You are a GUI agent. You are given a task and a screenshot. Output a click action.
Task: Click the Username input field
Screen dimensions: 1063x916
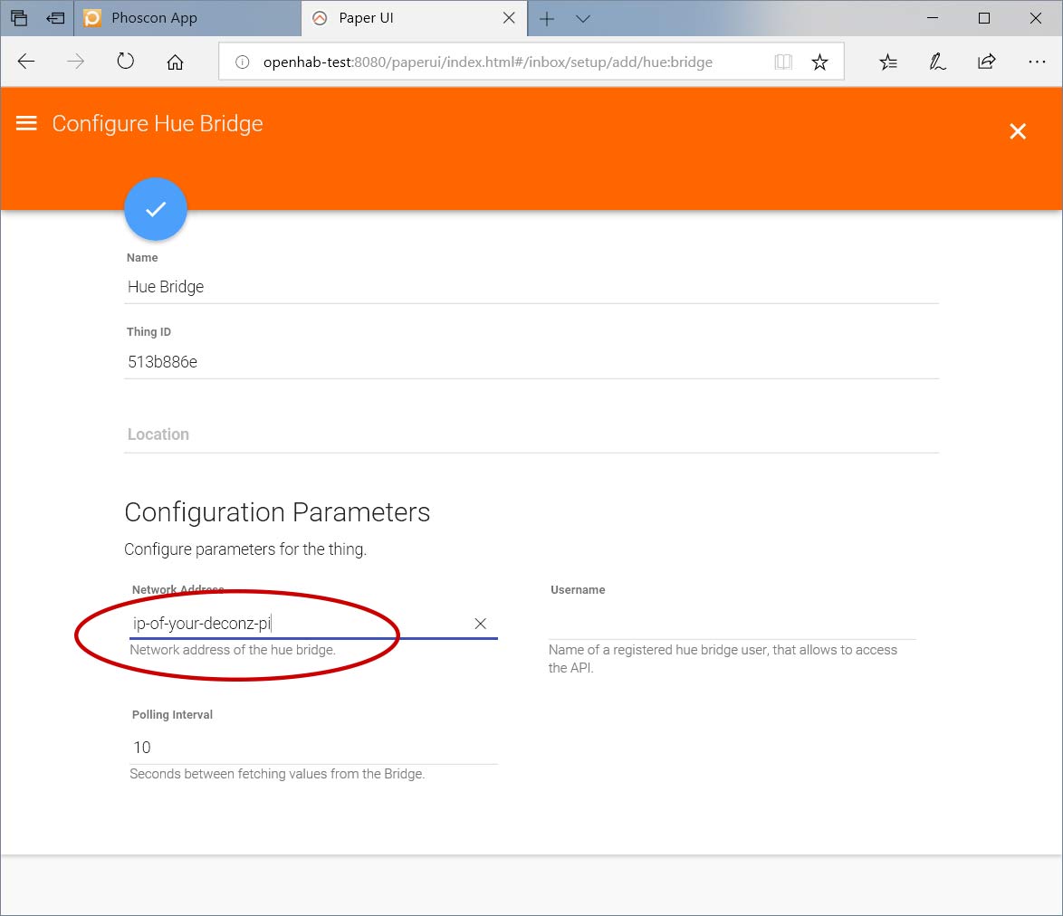(732, 624)
